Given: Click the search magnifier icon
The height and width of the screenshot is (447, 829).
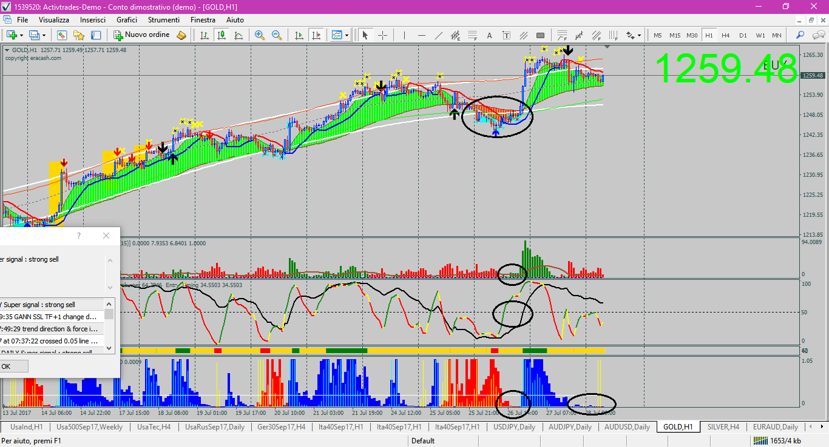Looking at the screenshot, I should coord(800,35).
